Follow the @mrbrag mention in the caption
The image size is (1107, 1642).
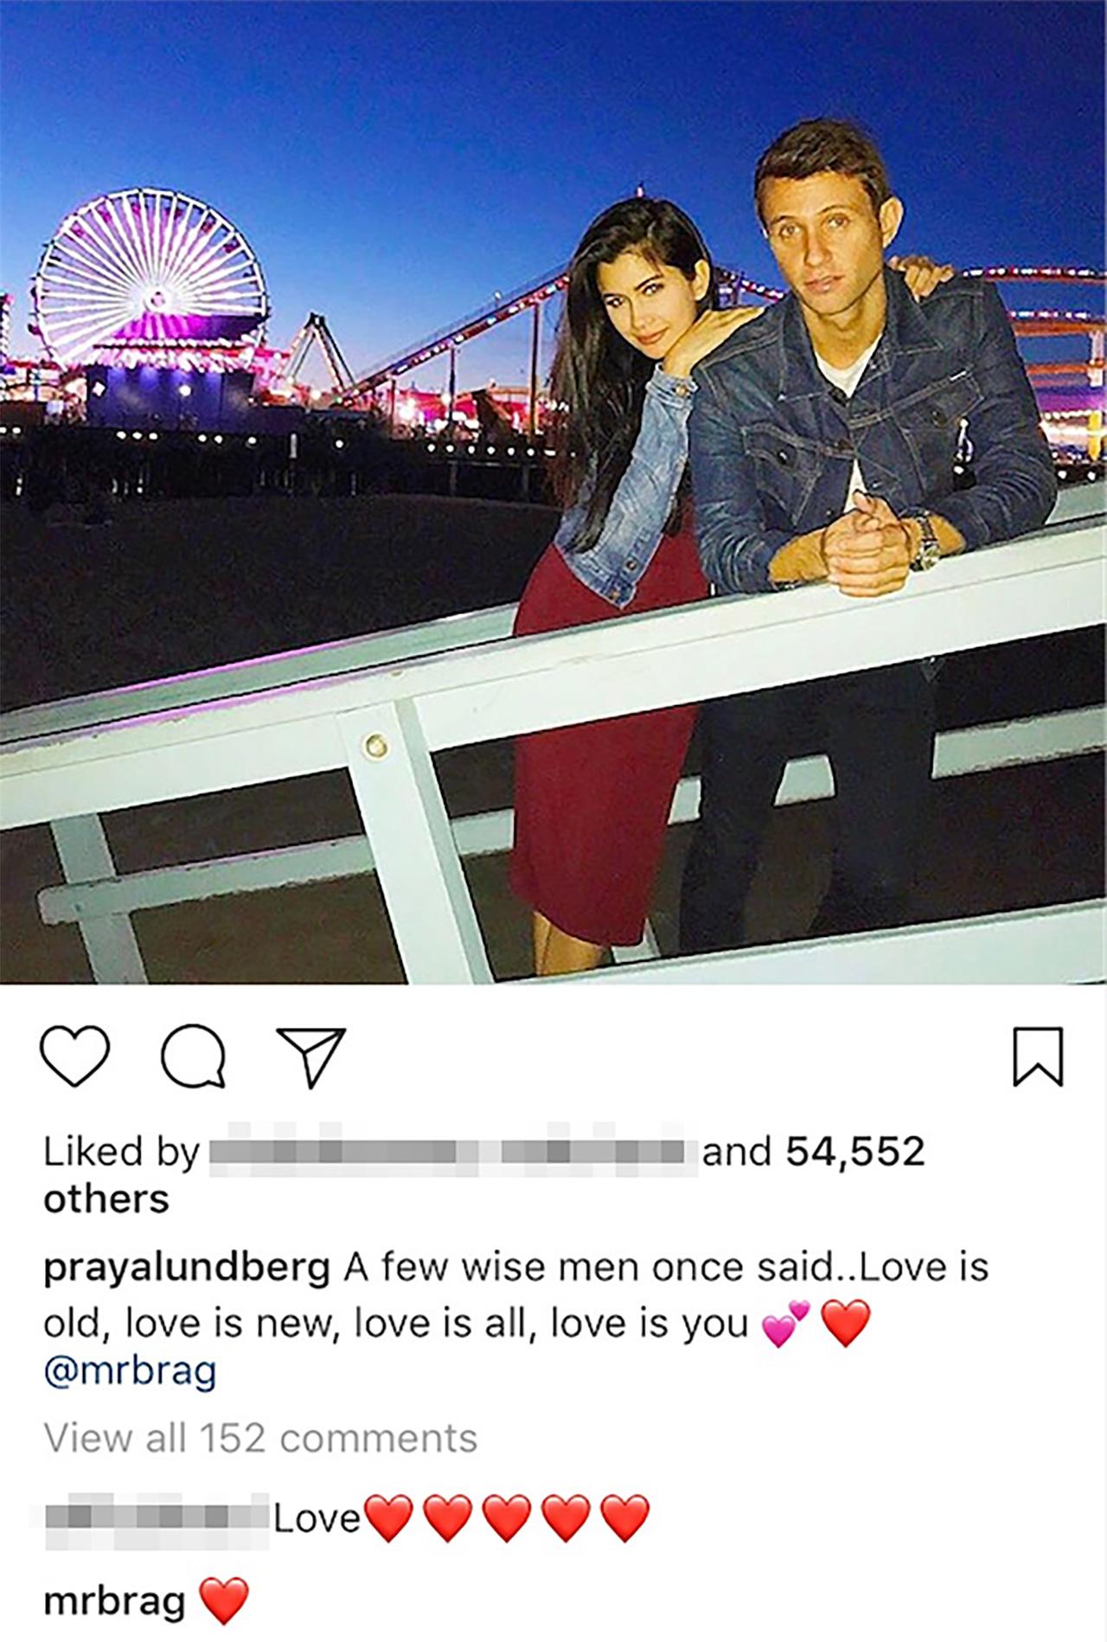point(130,1372)
